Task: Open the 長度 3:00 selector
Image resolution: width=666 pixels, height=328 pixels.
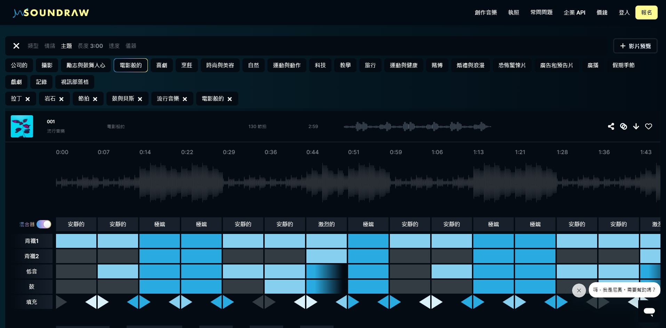Action: pos(90,45)
